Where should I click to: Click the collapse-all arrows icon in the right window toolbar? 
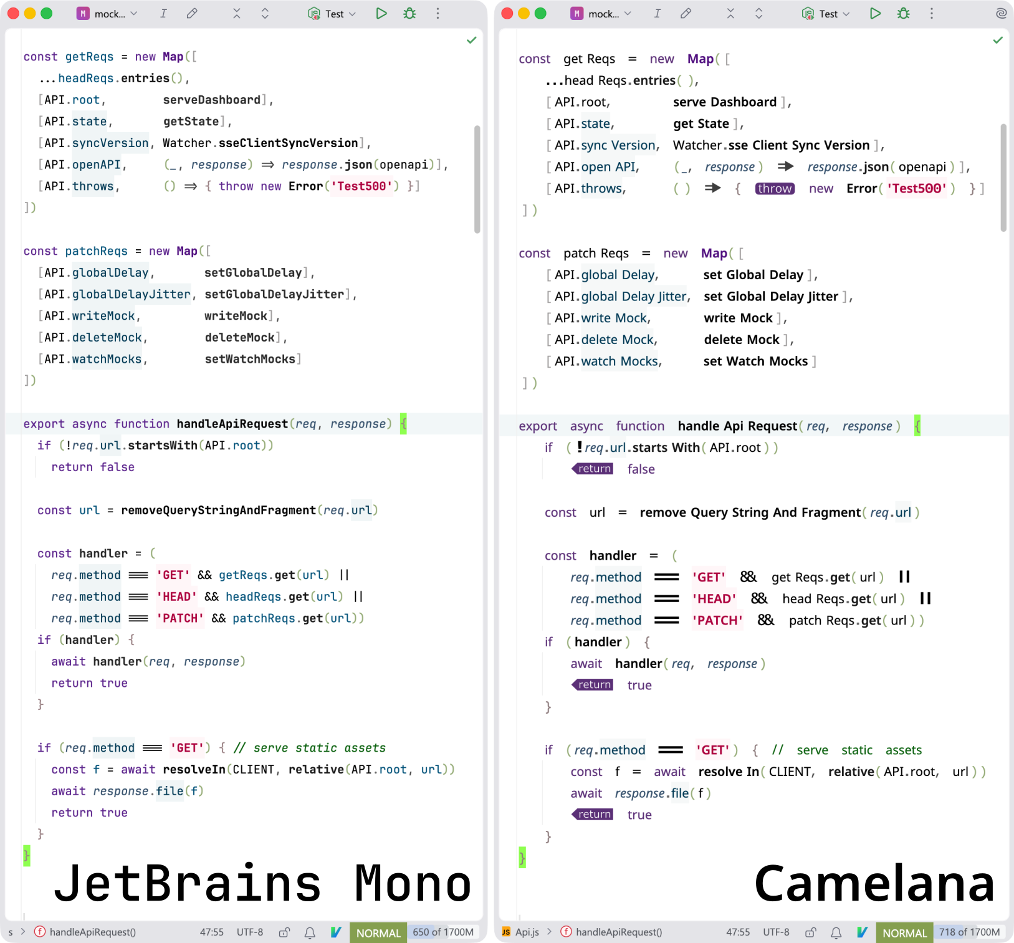(730, 14)
